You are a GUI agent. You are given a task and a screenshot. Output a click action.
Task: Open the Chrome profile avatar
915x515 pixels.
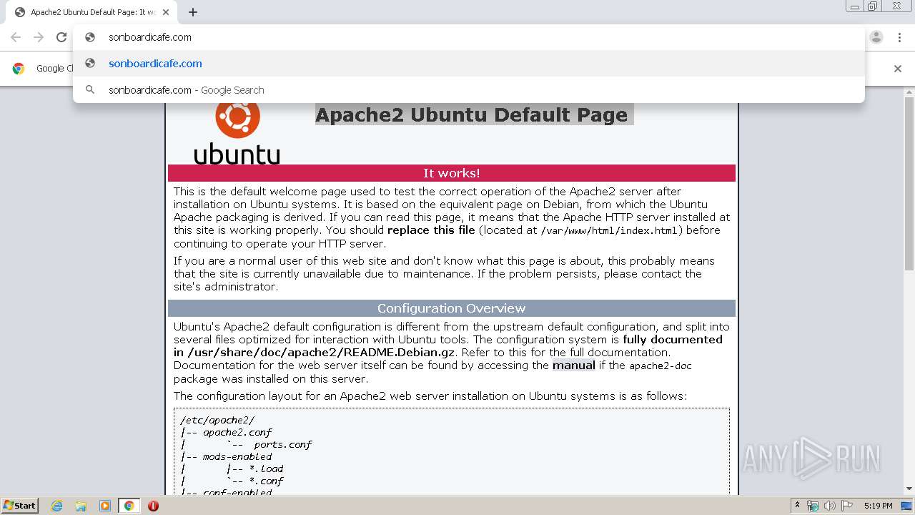coord(876,37)
